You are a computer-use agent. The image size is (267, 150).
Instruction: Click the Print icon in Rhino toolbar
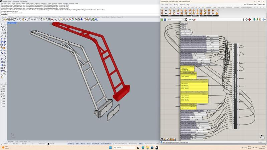pyautogui.click(x=11, y=20)
